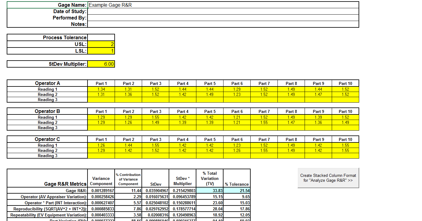Select the % Total Variation (TV) header

pyautogui.click(x=210, y=178)
